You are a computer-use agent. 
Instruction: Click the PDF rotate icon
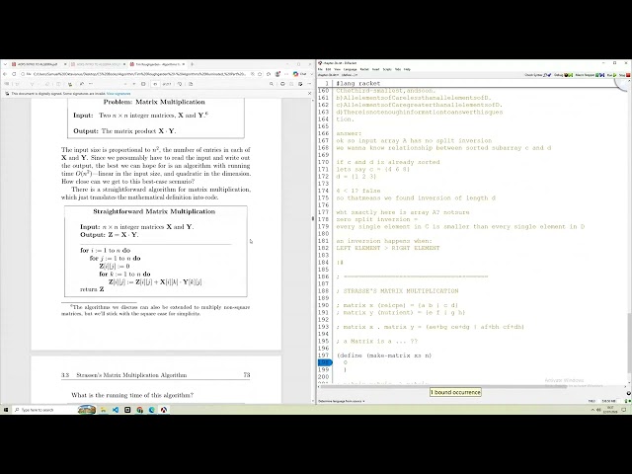tap(180, 84)
